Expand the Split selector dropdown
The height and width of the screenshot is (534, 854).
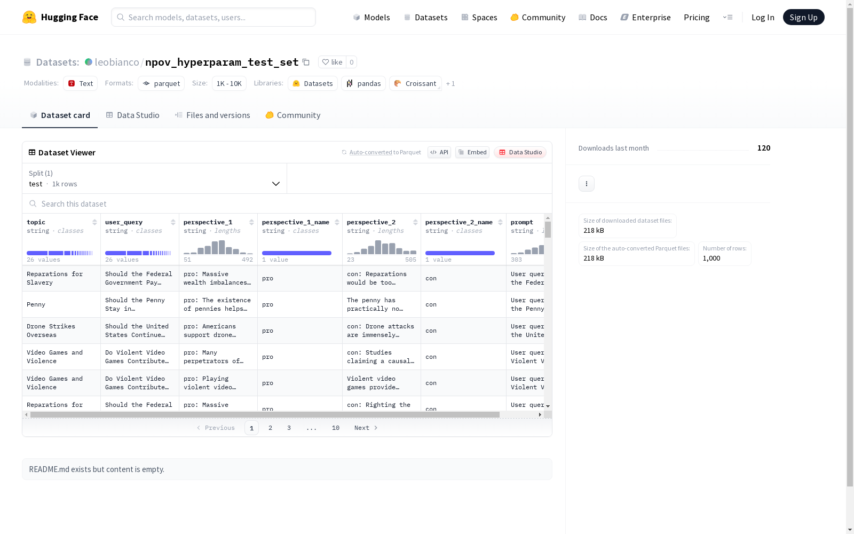[155, 178]
